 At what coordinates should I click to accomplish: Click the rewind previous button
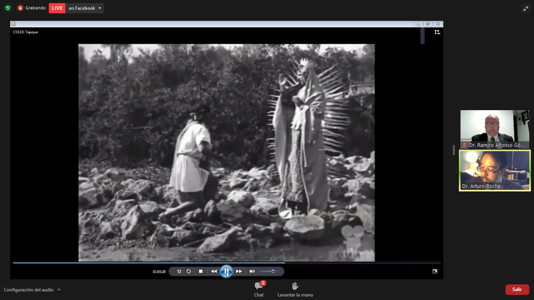coord(214,271)
